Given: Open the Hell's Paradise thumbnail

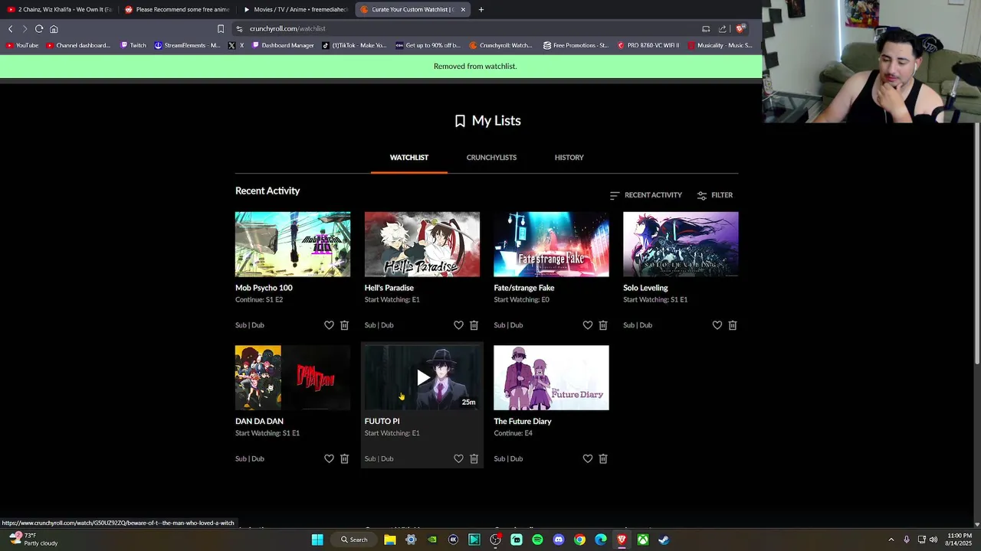Looking at the screenshot, I should coord(422,244).
